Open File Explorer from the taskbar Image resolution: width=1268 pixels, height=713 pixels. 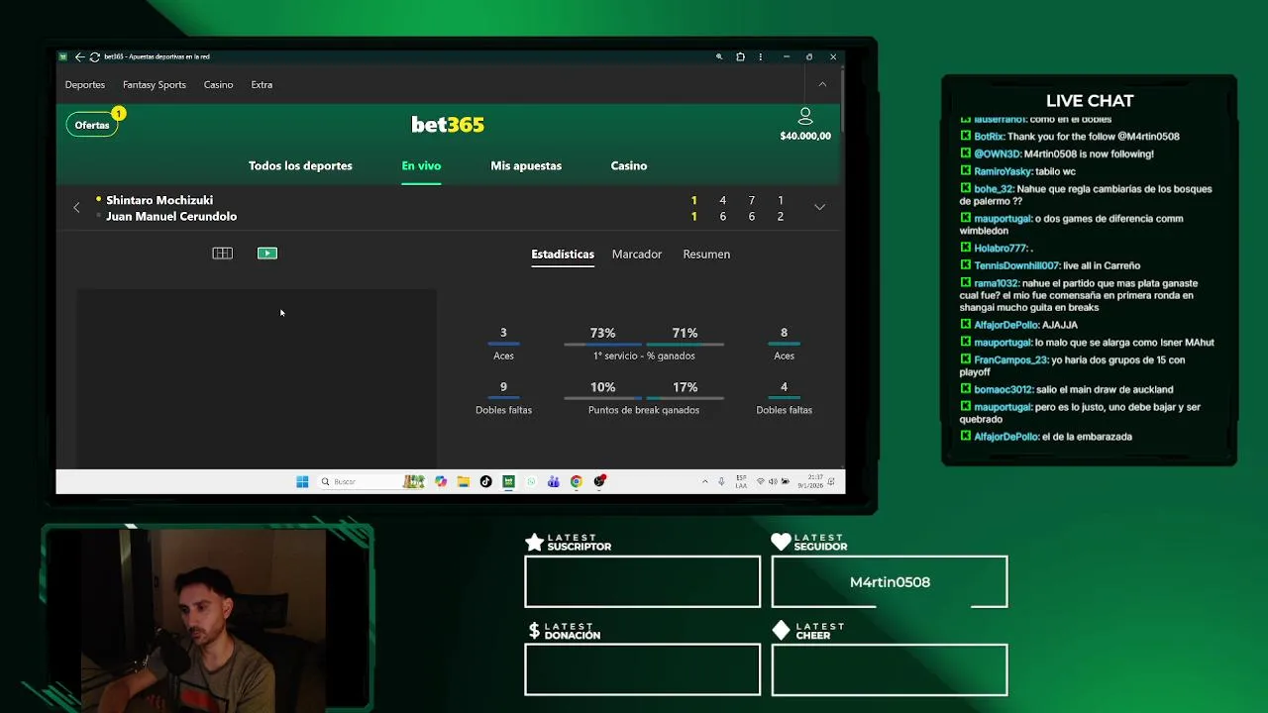[x=464, y=481]
